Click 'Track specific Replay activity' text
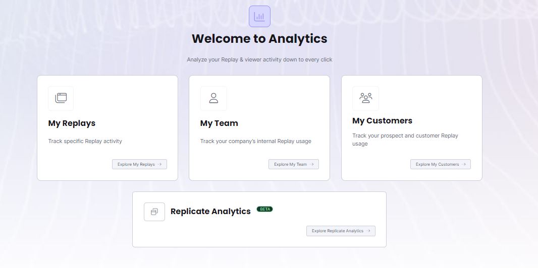Viewport: 538px width, 268px height. [85, 141]
